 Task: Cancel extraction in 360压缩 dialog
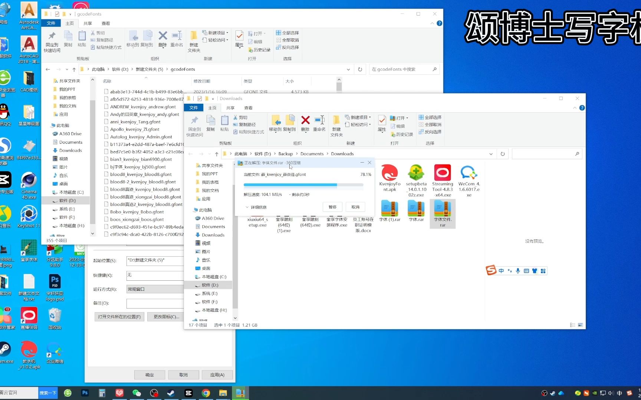tap(355, 207)
